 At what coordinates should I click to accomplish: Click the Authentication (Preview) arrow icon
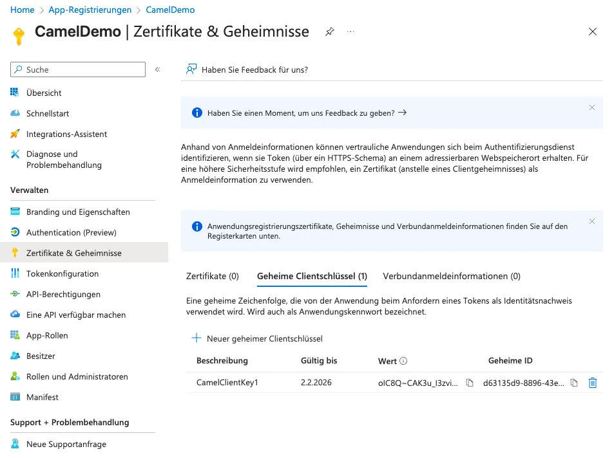[x=15, y=232]
